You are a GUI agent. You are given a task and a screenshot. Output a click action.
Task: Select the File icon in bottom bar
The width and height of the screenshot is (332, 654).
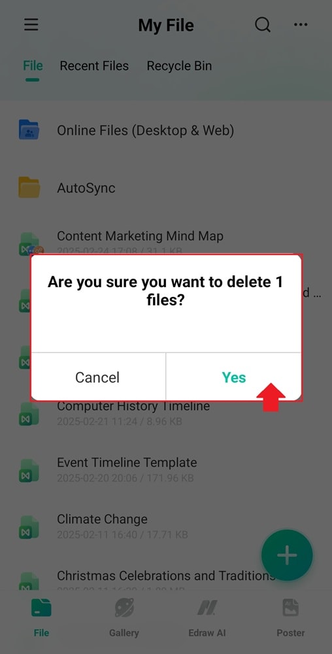point(41,608)
